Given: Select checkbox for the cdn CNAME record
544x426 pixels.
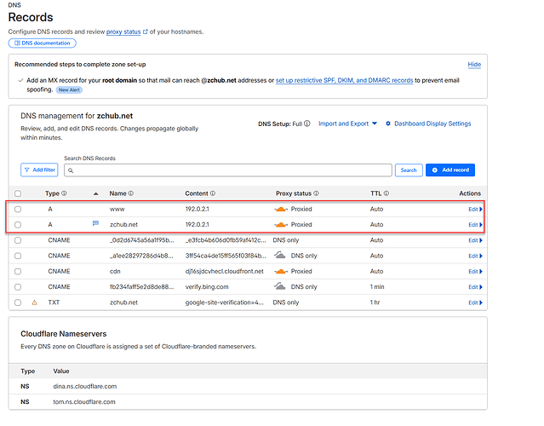Looking at the screenshot, I should [x=18, y=272].
